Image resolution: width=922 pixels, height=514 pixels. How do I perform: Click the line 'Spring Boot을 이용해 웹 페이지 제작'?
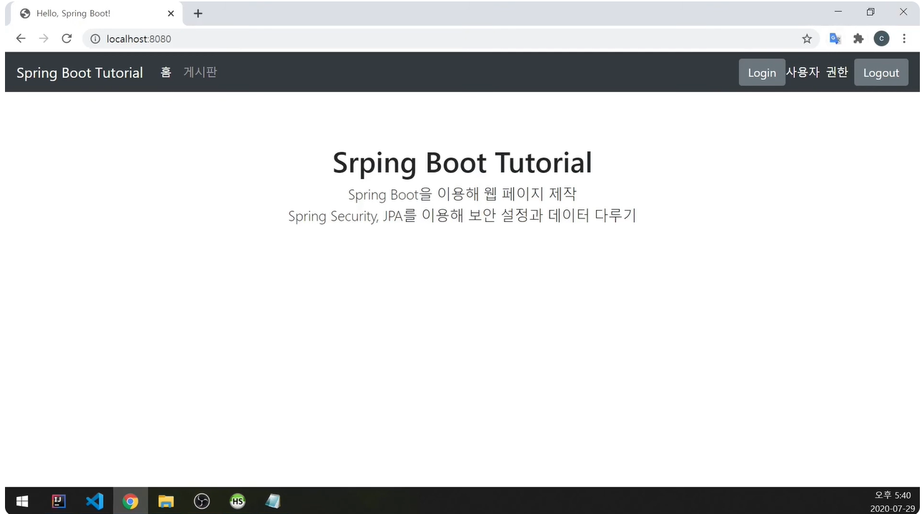(462, 194)
